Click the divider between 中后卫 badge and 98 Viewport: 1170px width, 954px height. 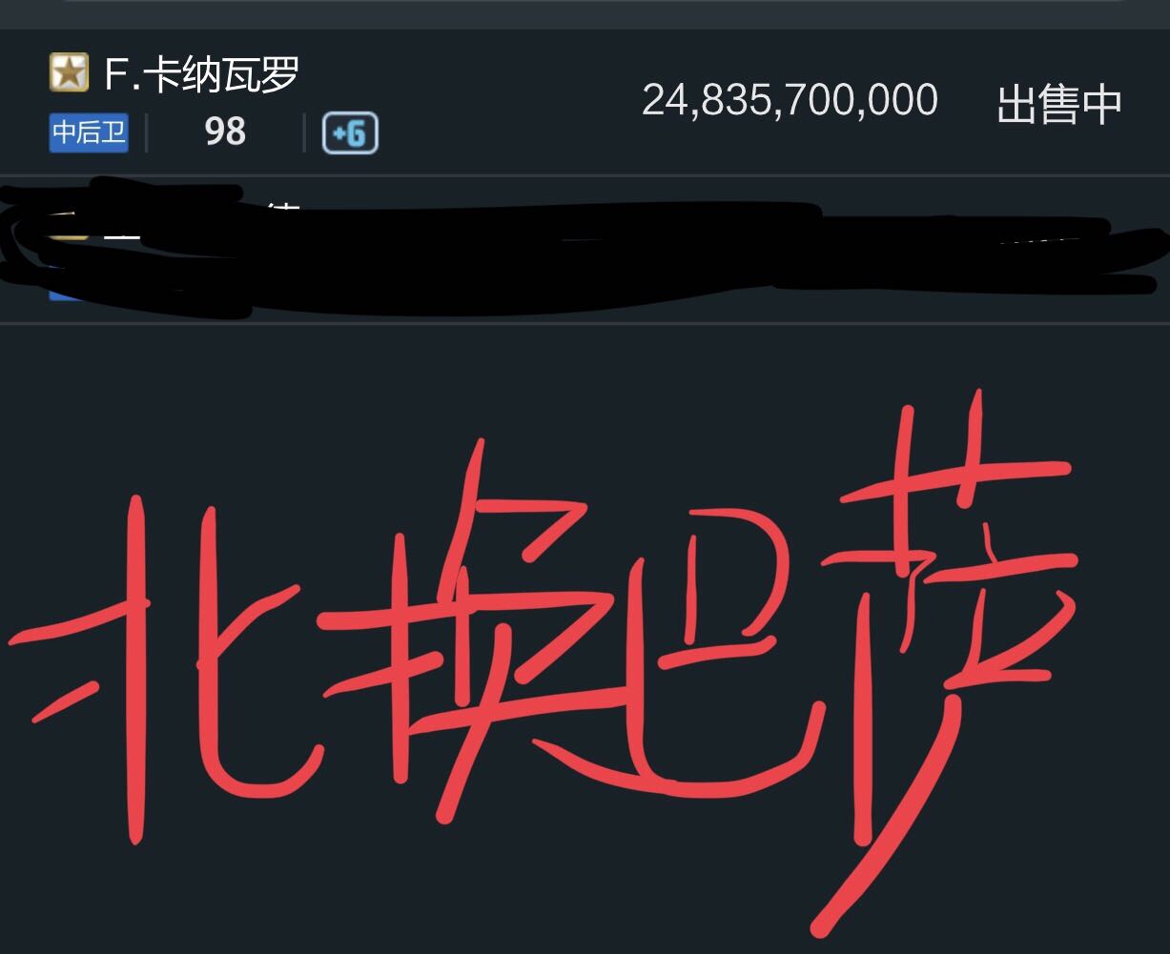pyautogui.click(x=146, y=133)
